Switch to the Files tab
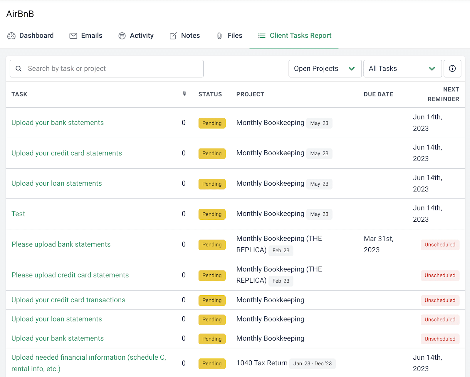The width and height of the screenshot is (470, 377). 229,36
